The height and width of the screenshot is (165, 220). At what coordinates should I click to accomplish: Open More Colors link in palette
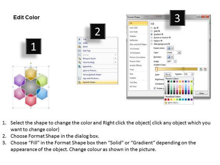(x=173, y=103)
